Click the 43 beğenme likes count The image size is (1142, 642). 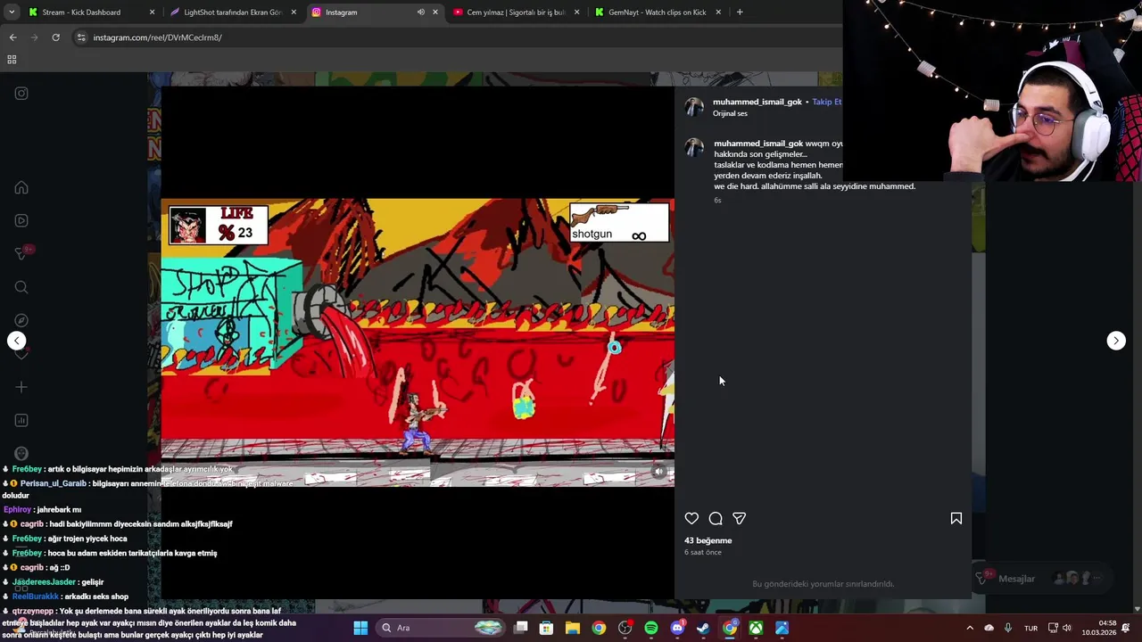708,540
